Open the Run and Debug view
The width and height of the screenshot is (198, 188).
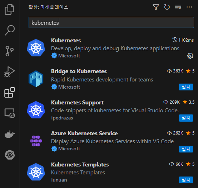[9, 72]
